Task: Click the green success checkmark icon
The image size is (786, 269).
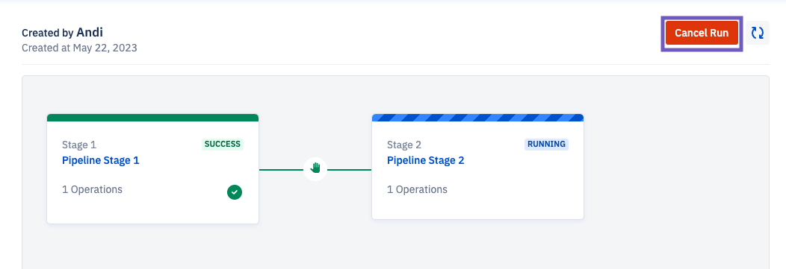Action: pyautogui.click(x=234, y=192)
